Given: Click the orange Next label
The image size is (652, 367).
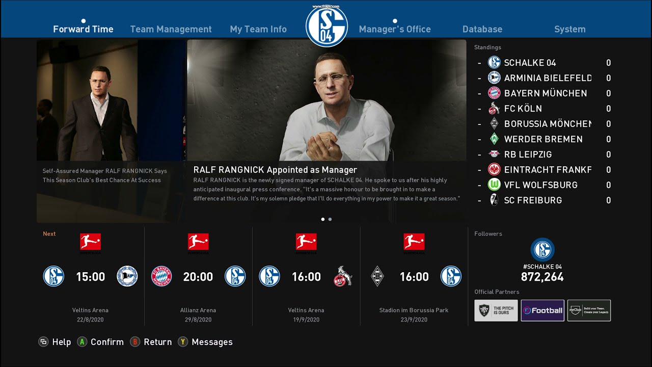Looking at the screenshot, I should click(x=49, y=234).
